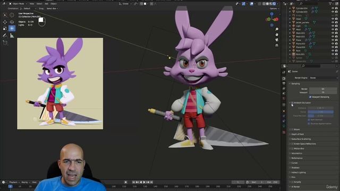Open the Global transform orientation dropdown
The image size is (340, 191).
point(125,4)
